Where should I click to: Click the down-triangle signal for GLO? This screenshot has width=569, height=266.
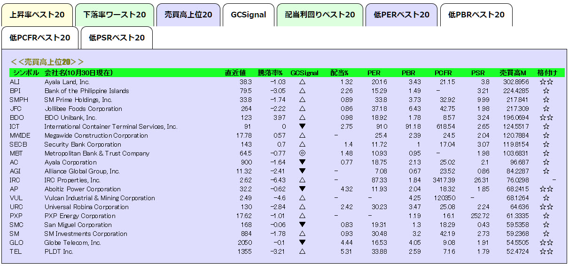click(x=302, y=243)
